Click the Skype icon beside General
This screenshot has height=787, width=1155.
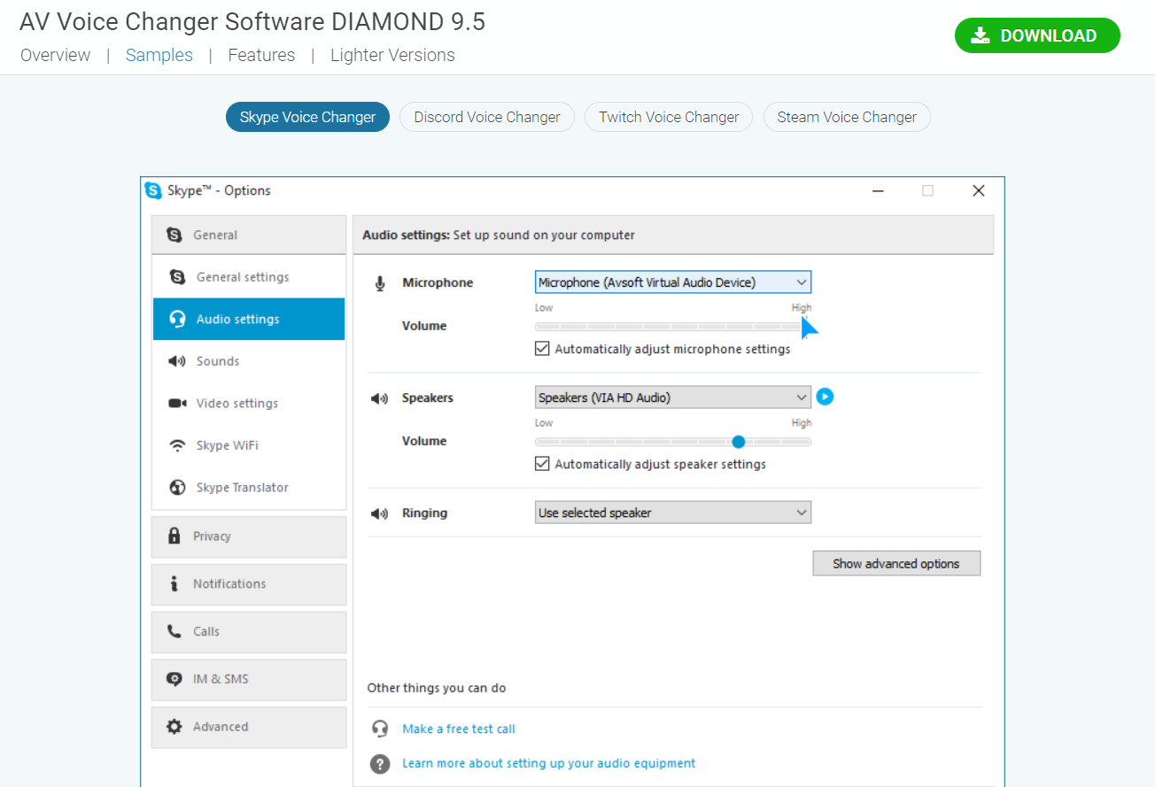174,235
